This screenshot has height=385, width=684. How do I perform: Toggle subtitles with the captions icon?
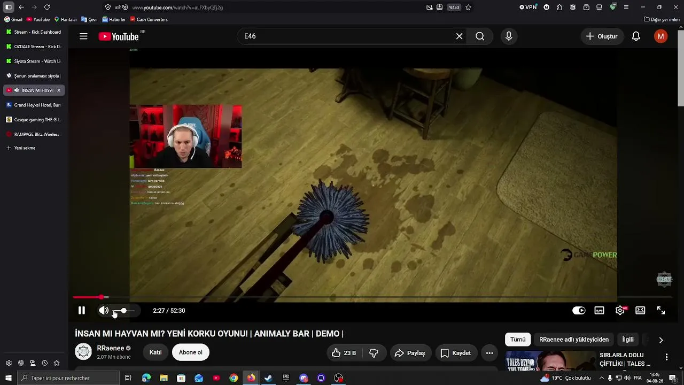(600, 311)
